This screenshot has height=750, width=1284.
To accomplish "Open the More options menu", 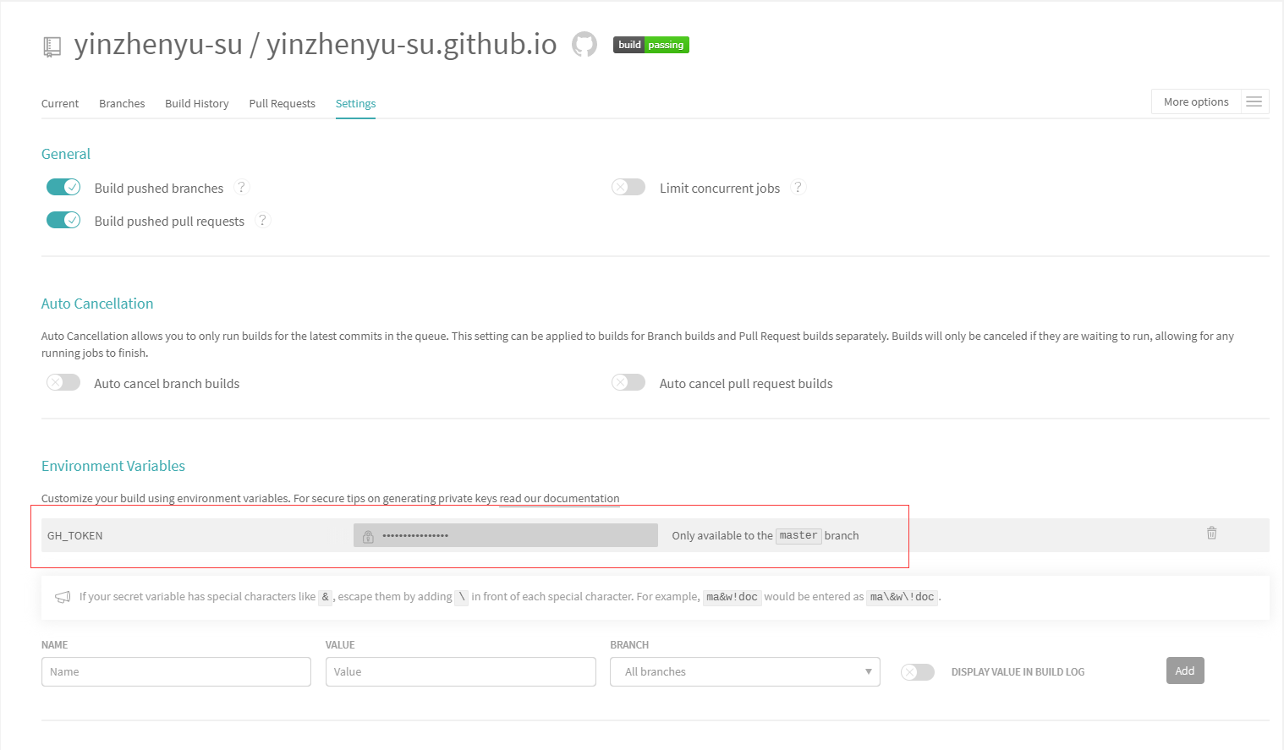I will coord(1196,101).
